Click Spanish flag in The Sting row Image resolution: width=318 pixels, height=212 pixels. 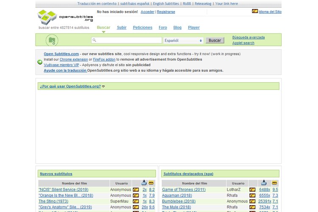tap(136, 201)
